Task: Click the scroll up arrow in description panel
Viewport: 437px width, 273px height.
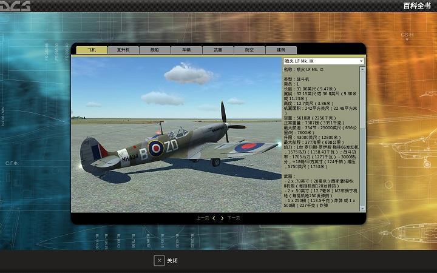Action: click(362, 69)
